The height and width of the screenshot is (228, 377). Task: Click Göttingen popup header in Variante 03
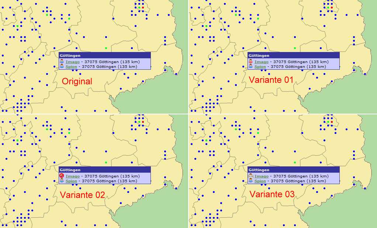[294, 170]
